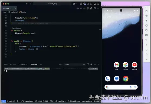151x104 pixels.
Task: Click the hot_dog command center search box
Action: pos(52,4)
